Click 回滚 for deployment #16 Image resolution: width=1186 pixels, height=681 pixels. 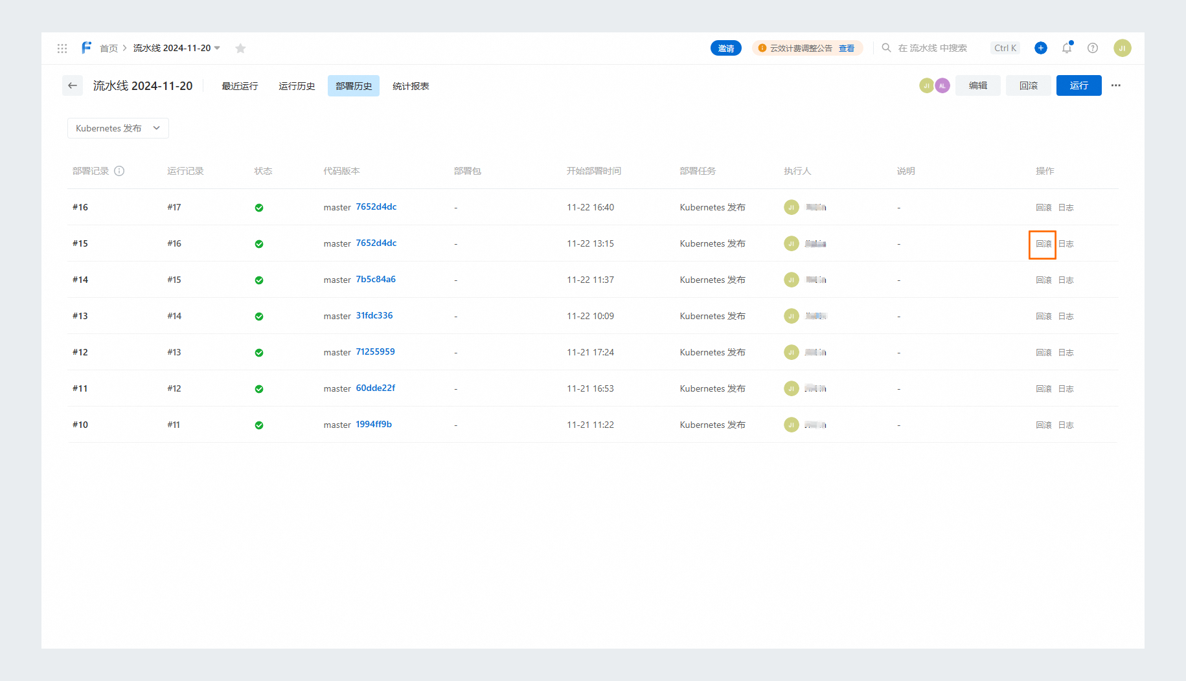1043,208
